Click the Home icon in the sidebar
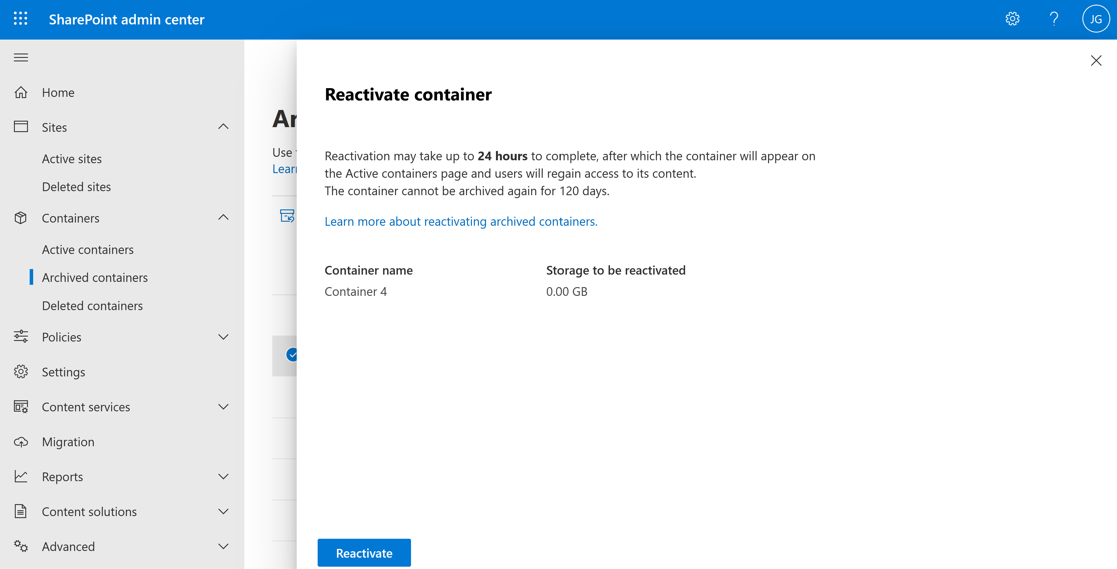Screen dimensions: 1117x569 point(20,93)
